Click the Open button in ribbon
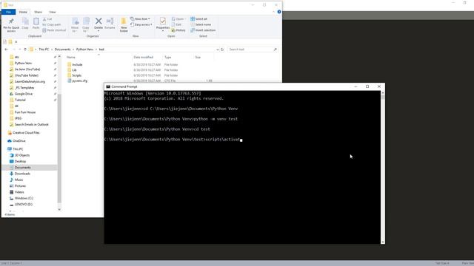Viewport: 474px width, 266px height. point(178,19)
